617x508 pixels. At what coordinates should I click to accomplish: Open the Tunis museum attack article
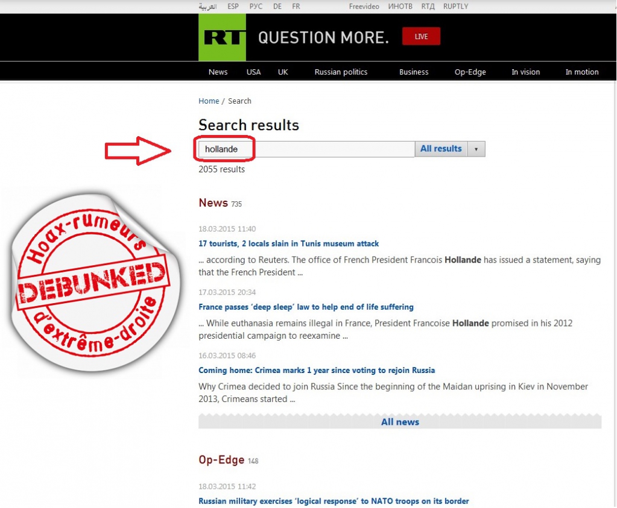pyautogui.click(x=288, y=244)
